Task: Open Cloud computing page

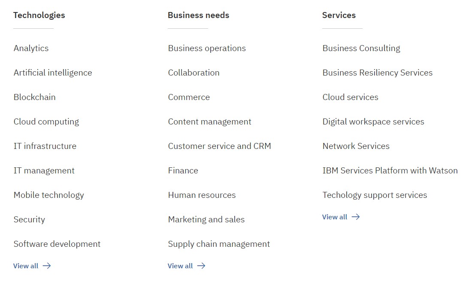Action: [x=46, y=121]
